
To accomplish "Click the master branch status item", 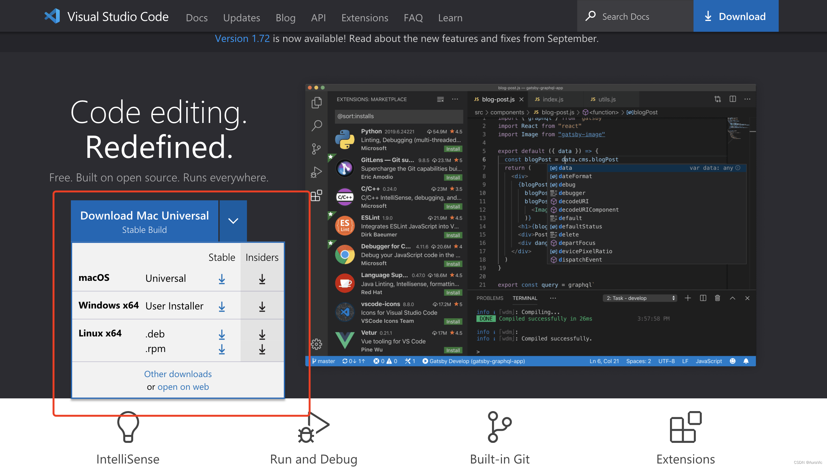I will click(x=323, y=361).
